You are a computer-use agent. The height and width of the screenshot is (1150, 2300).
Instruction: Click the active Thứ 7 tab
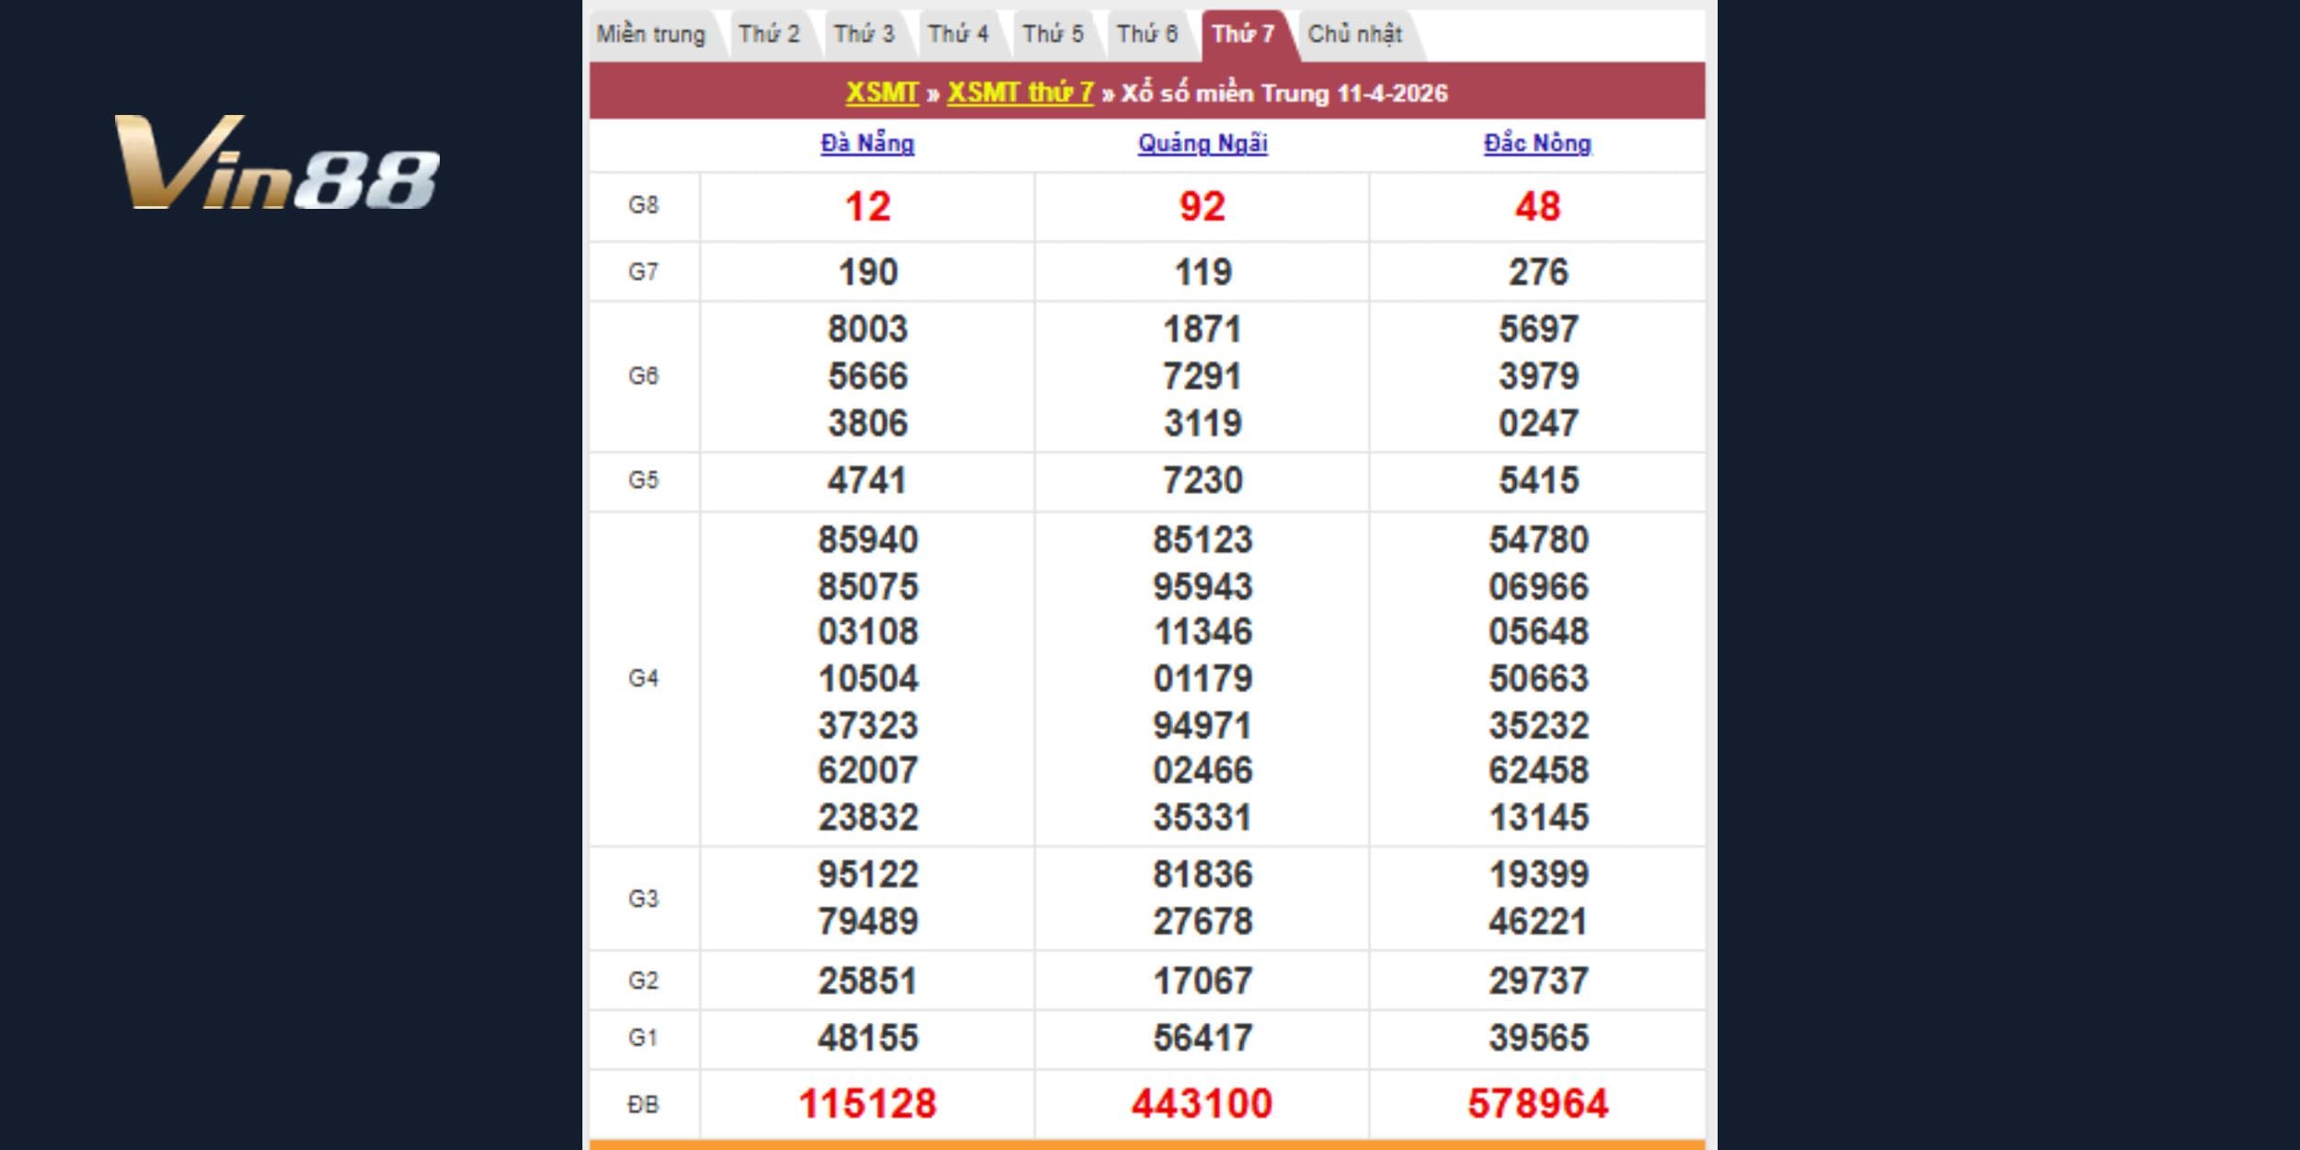click(x=1243, y=35)
